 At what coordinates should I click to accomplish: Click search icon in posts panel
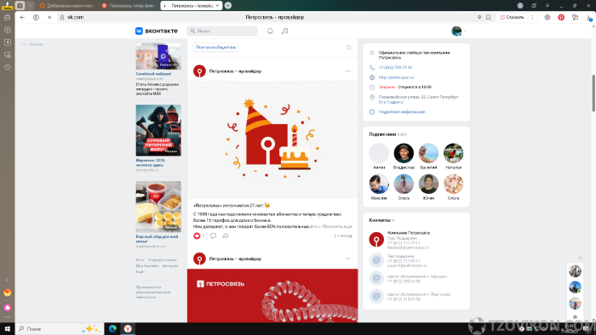(x=348, y=48)
